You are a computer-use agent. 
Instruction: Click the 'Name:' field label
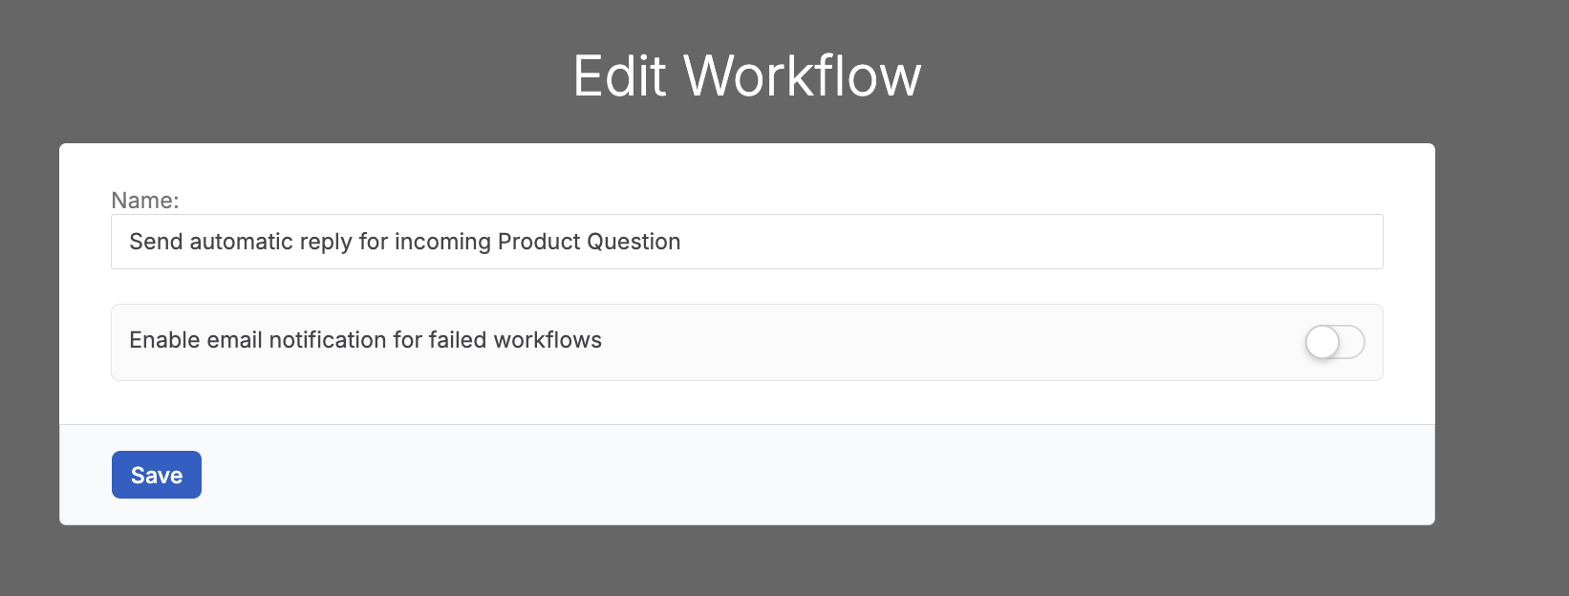[145, 201]
